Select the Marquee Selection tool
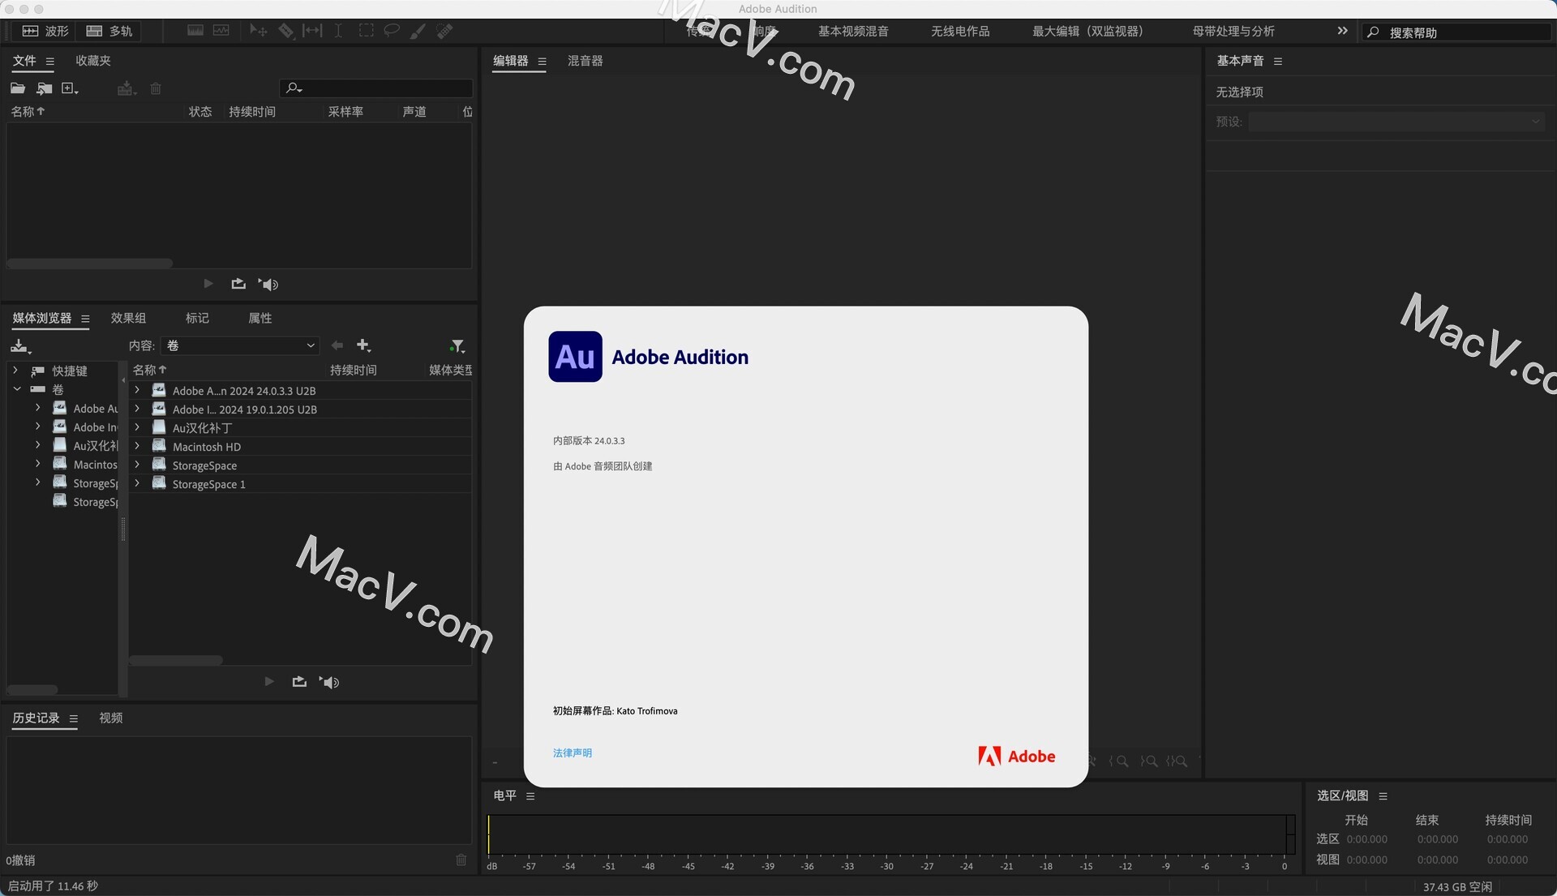Screen dimensions: 1557x896 click(367, 31)
